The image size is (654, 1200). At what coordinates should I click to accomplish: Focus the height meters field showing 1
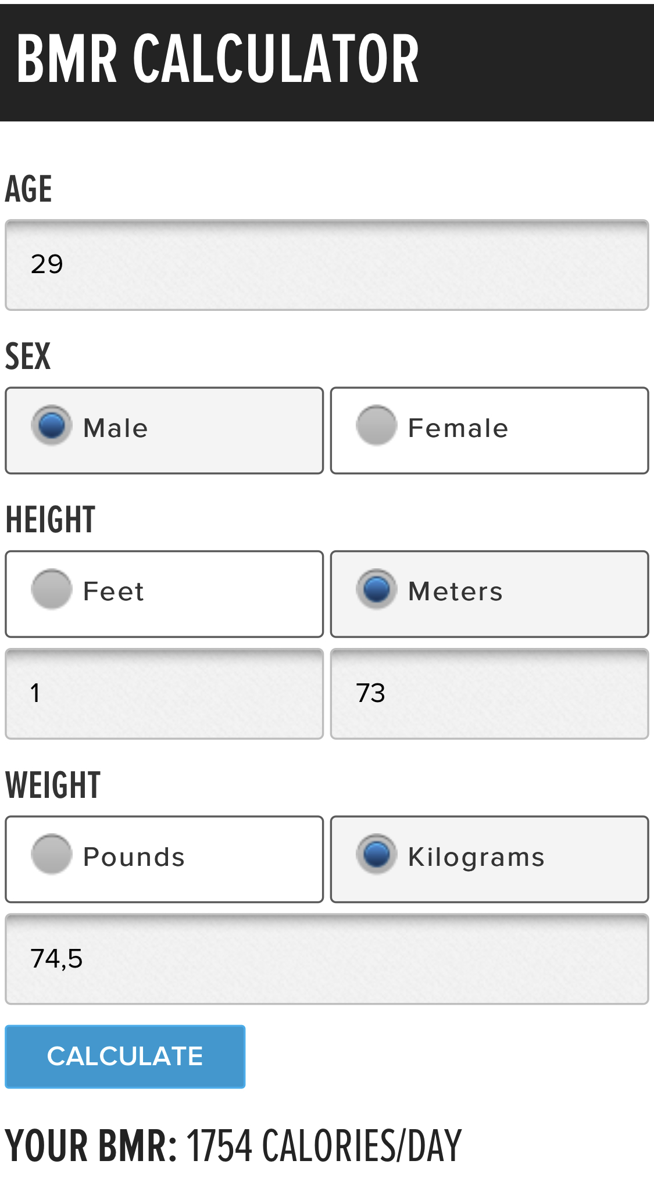[164, 694]
